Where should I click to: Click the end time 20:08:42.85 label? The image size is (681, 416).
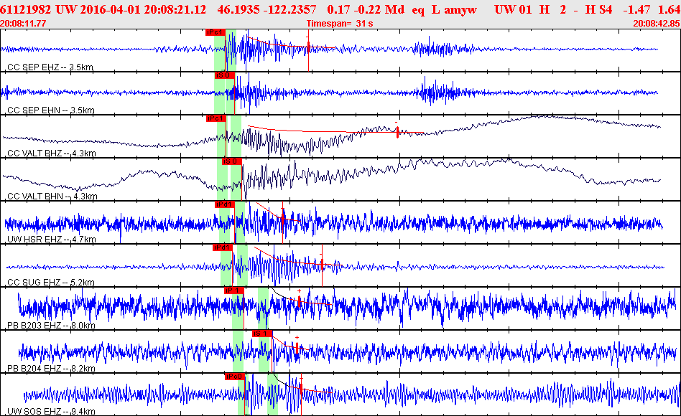[x=657, y=24]
